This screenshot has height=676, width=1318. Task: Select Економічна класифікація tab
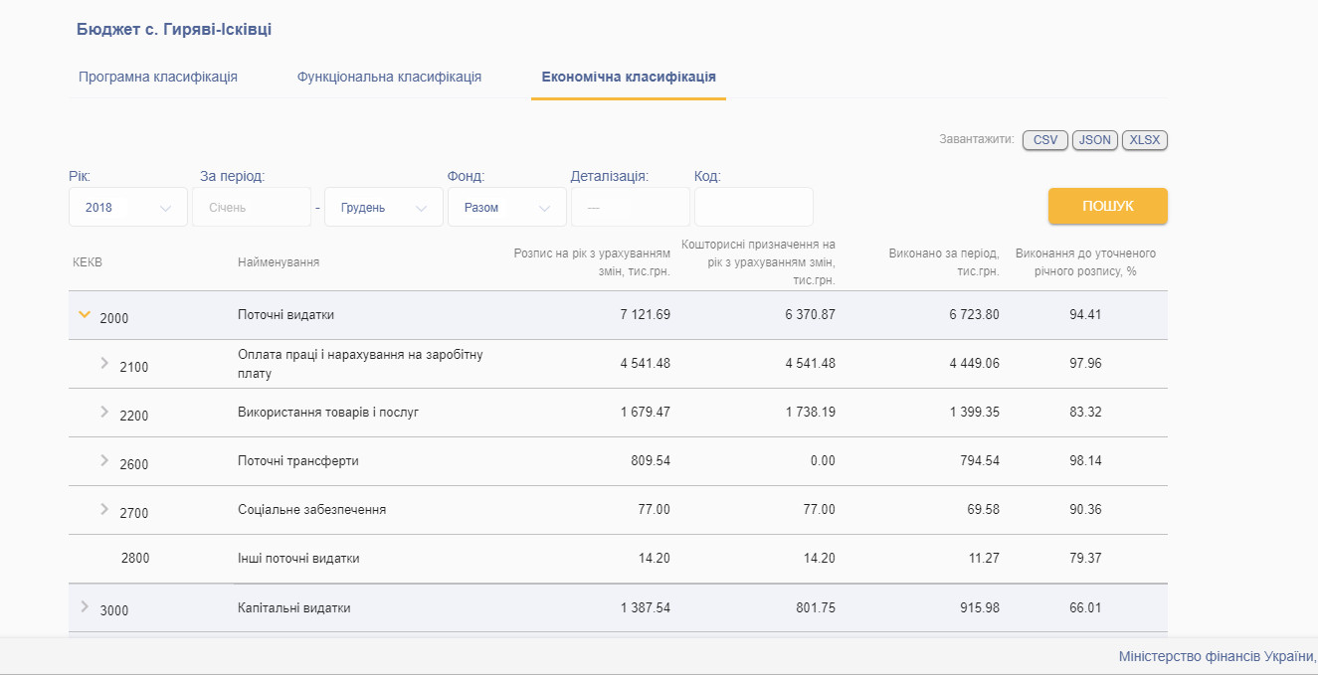point(629,77)
